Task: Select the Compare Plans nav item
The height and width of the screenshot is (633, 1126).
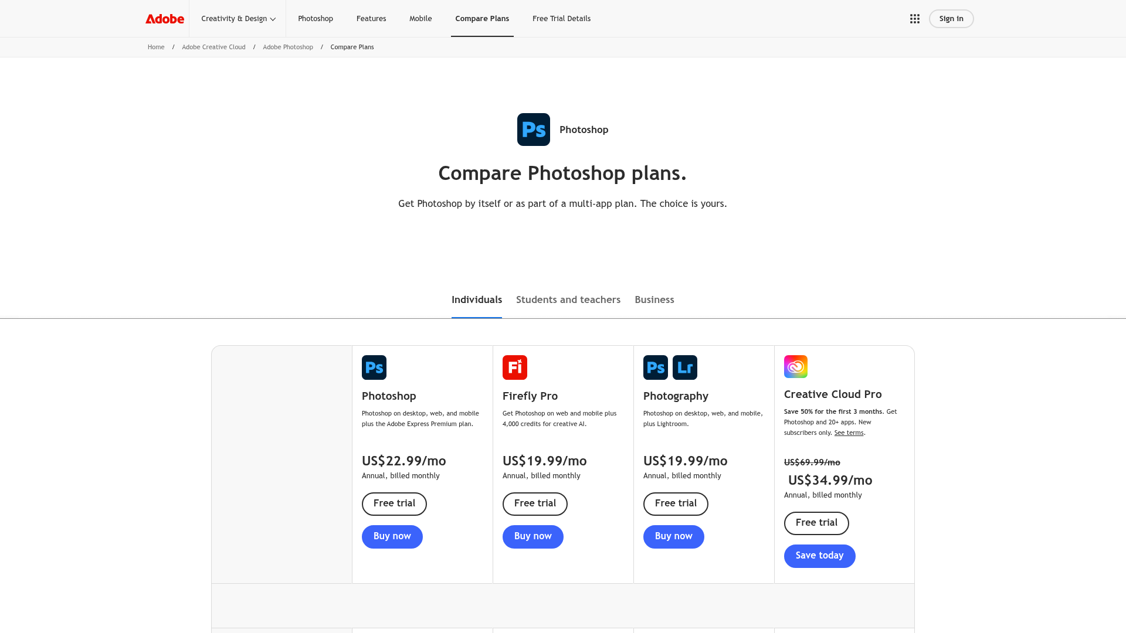Action: [482, 19]
